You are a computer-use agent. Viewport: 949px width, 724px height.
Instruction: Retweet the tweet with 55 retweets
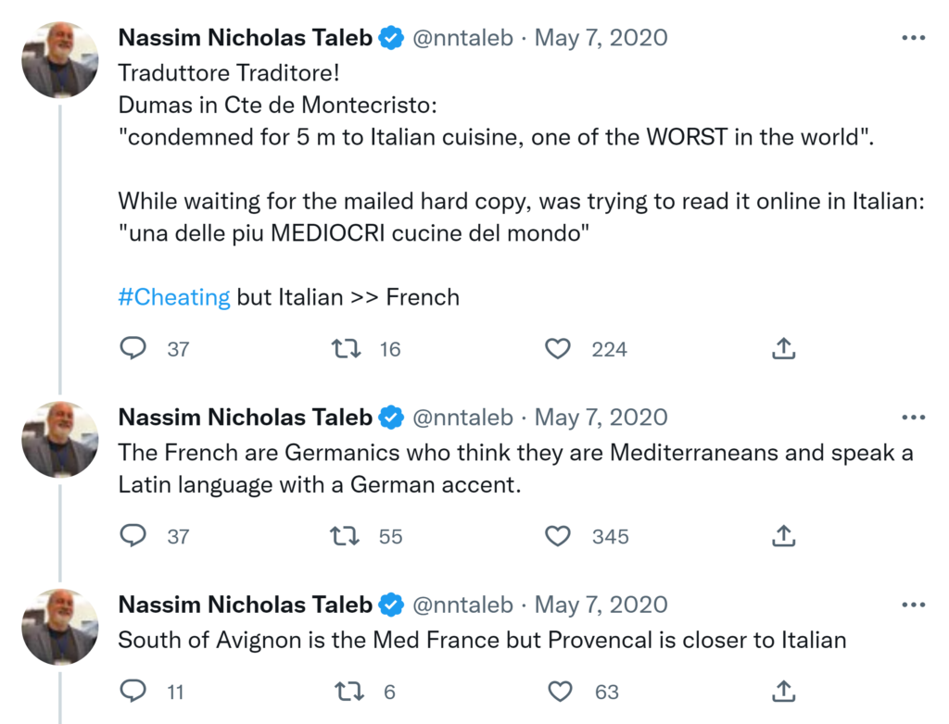(x=346, y=536)
